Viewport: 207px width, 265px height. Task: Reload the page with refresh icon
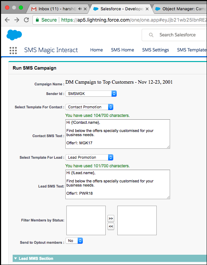pyautogui.click(x=26, y=20)
